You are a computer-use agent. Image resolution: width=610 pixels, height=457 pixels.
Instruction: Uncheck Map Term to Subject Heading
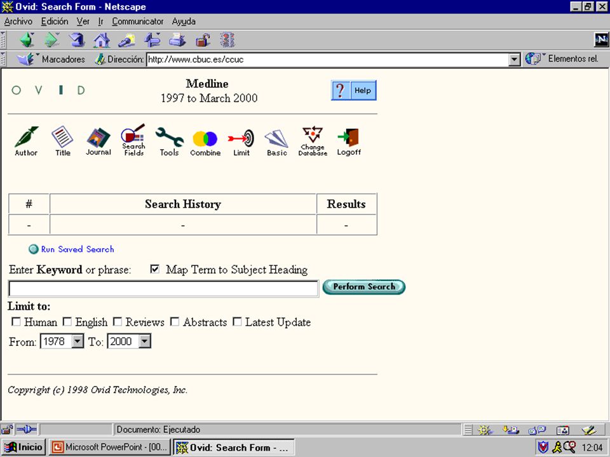click(155, 269)
